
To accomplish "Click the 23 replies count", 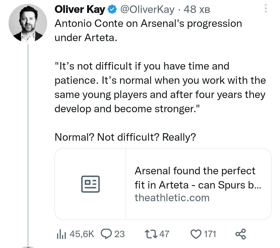I will pos(119,234).
